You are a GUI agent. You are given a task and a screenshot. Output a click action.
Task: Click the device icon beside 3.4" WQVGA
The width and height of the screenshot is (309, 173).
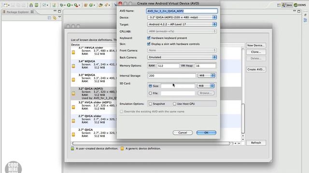pos(73,66)
